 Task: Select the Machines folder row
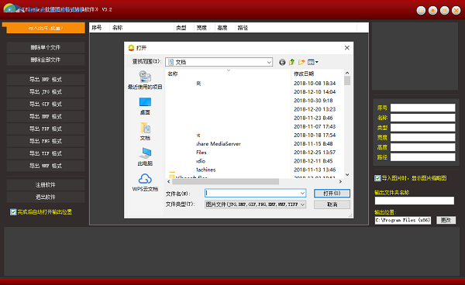pos(254,170)
